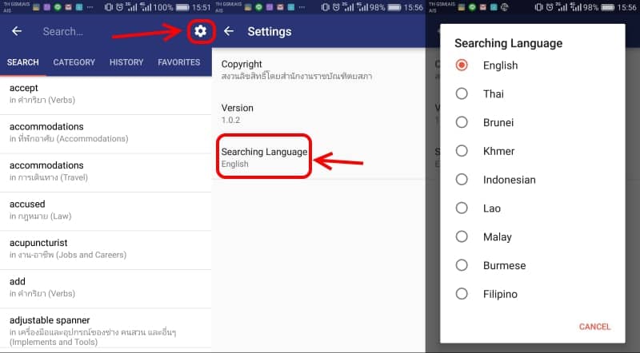The width and height of the screenshot is (640, 353).
Task: Open the accused entry in Law
Action: pos(106,211)
